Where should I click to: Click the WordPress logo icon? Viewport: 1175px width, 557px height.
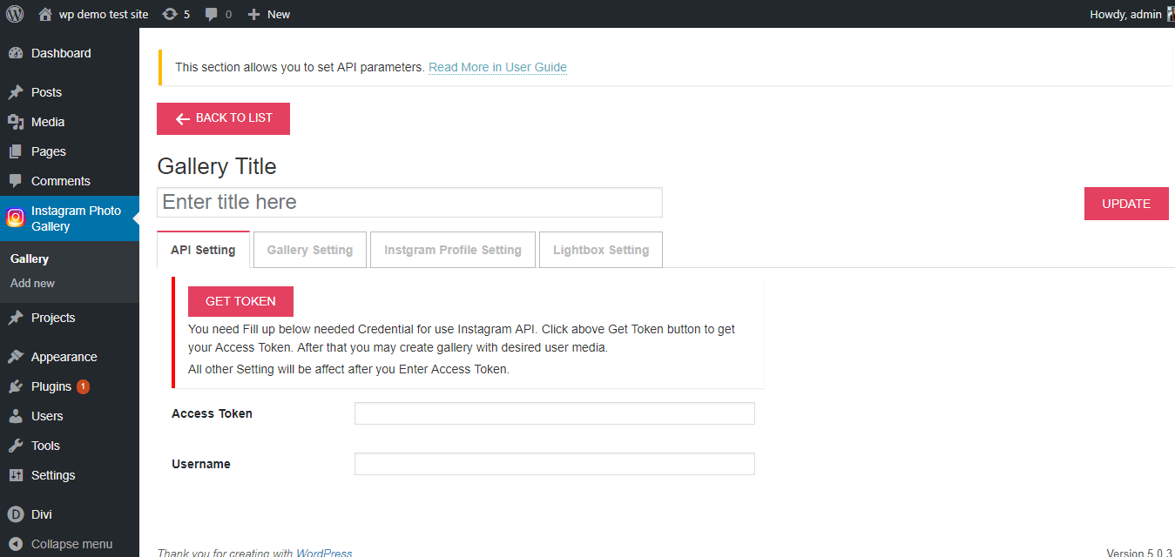click(15, 14)
